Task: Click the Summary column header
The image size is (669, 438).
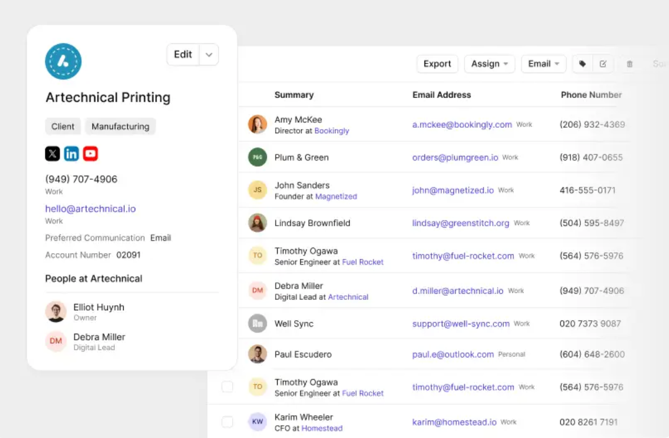Action: (x=294, y=95)
